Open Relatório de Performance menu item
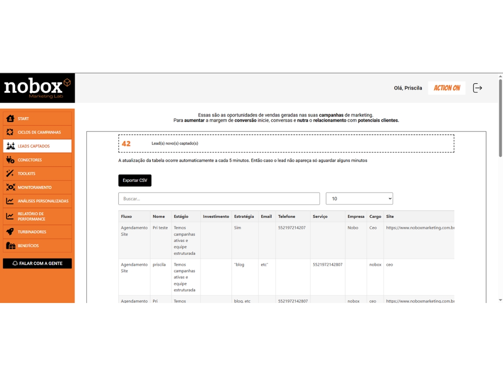This screenshot has width=503, height=384. (38, 216)
